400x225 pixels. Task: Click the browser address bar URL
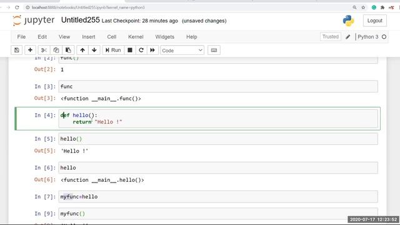coord(88,7)
